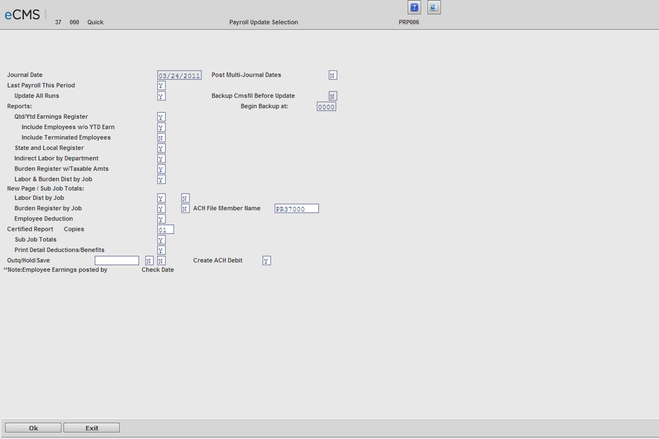Toggle Update All Runs to N

[x=161, y=96]
